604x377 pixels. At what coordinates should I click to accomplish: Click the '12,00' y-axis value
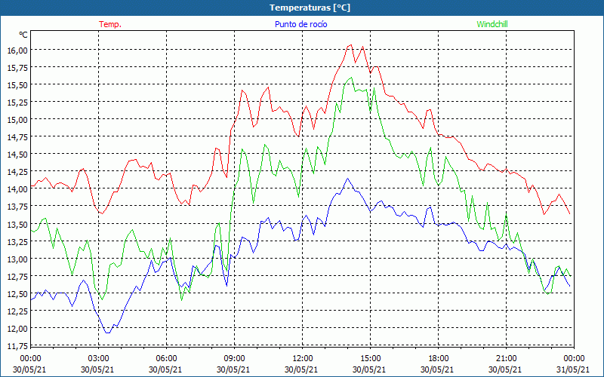17,328
